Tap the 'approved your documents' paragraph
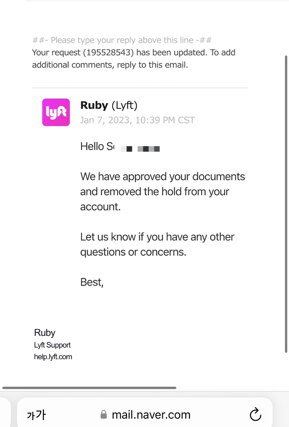289x427 pixels. click(x=162, y=192)
